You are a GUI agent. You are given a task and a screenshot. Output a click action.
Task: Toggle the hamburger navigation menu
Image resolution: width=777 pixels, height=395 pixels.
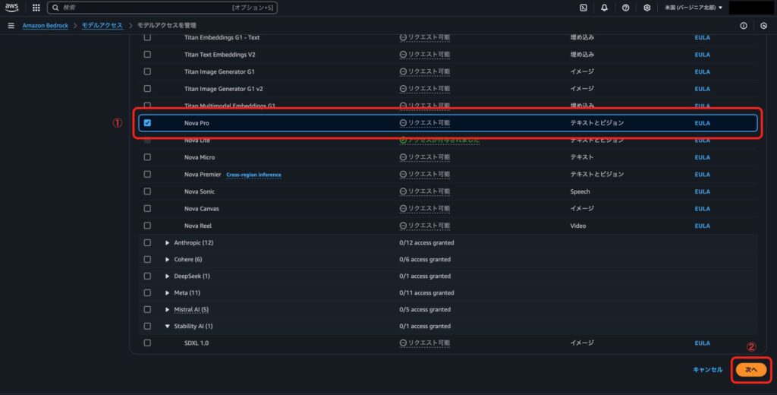tap(11, 25)
